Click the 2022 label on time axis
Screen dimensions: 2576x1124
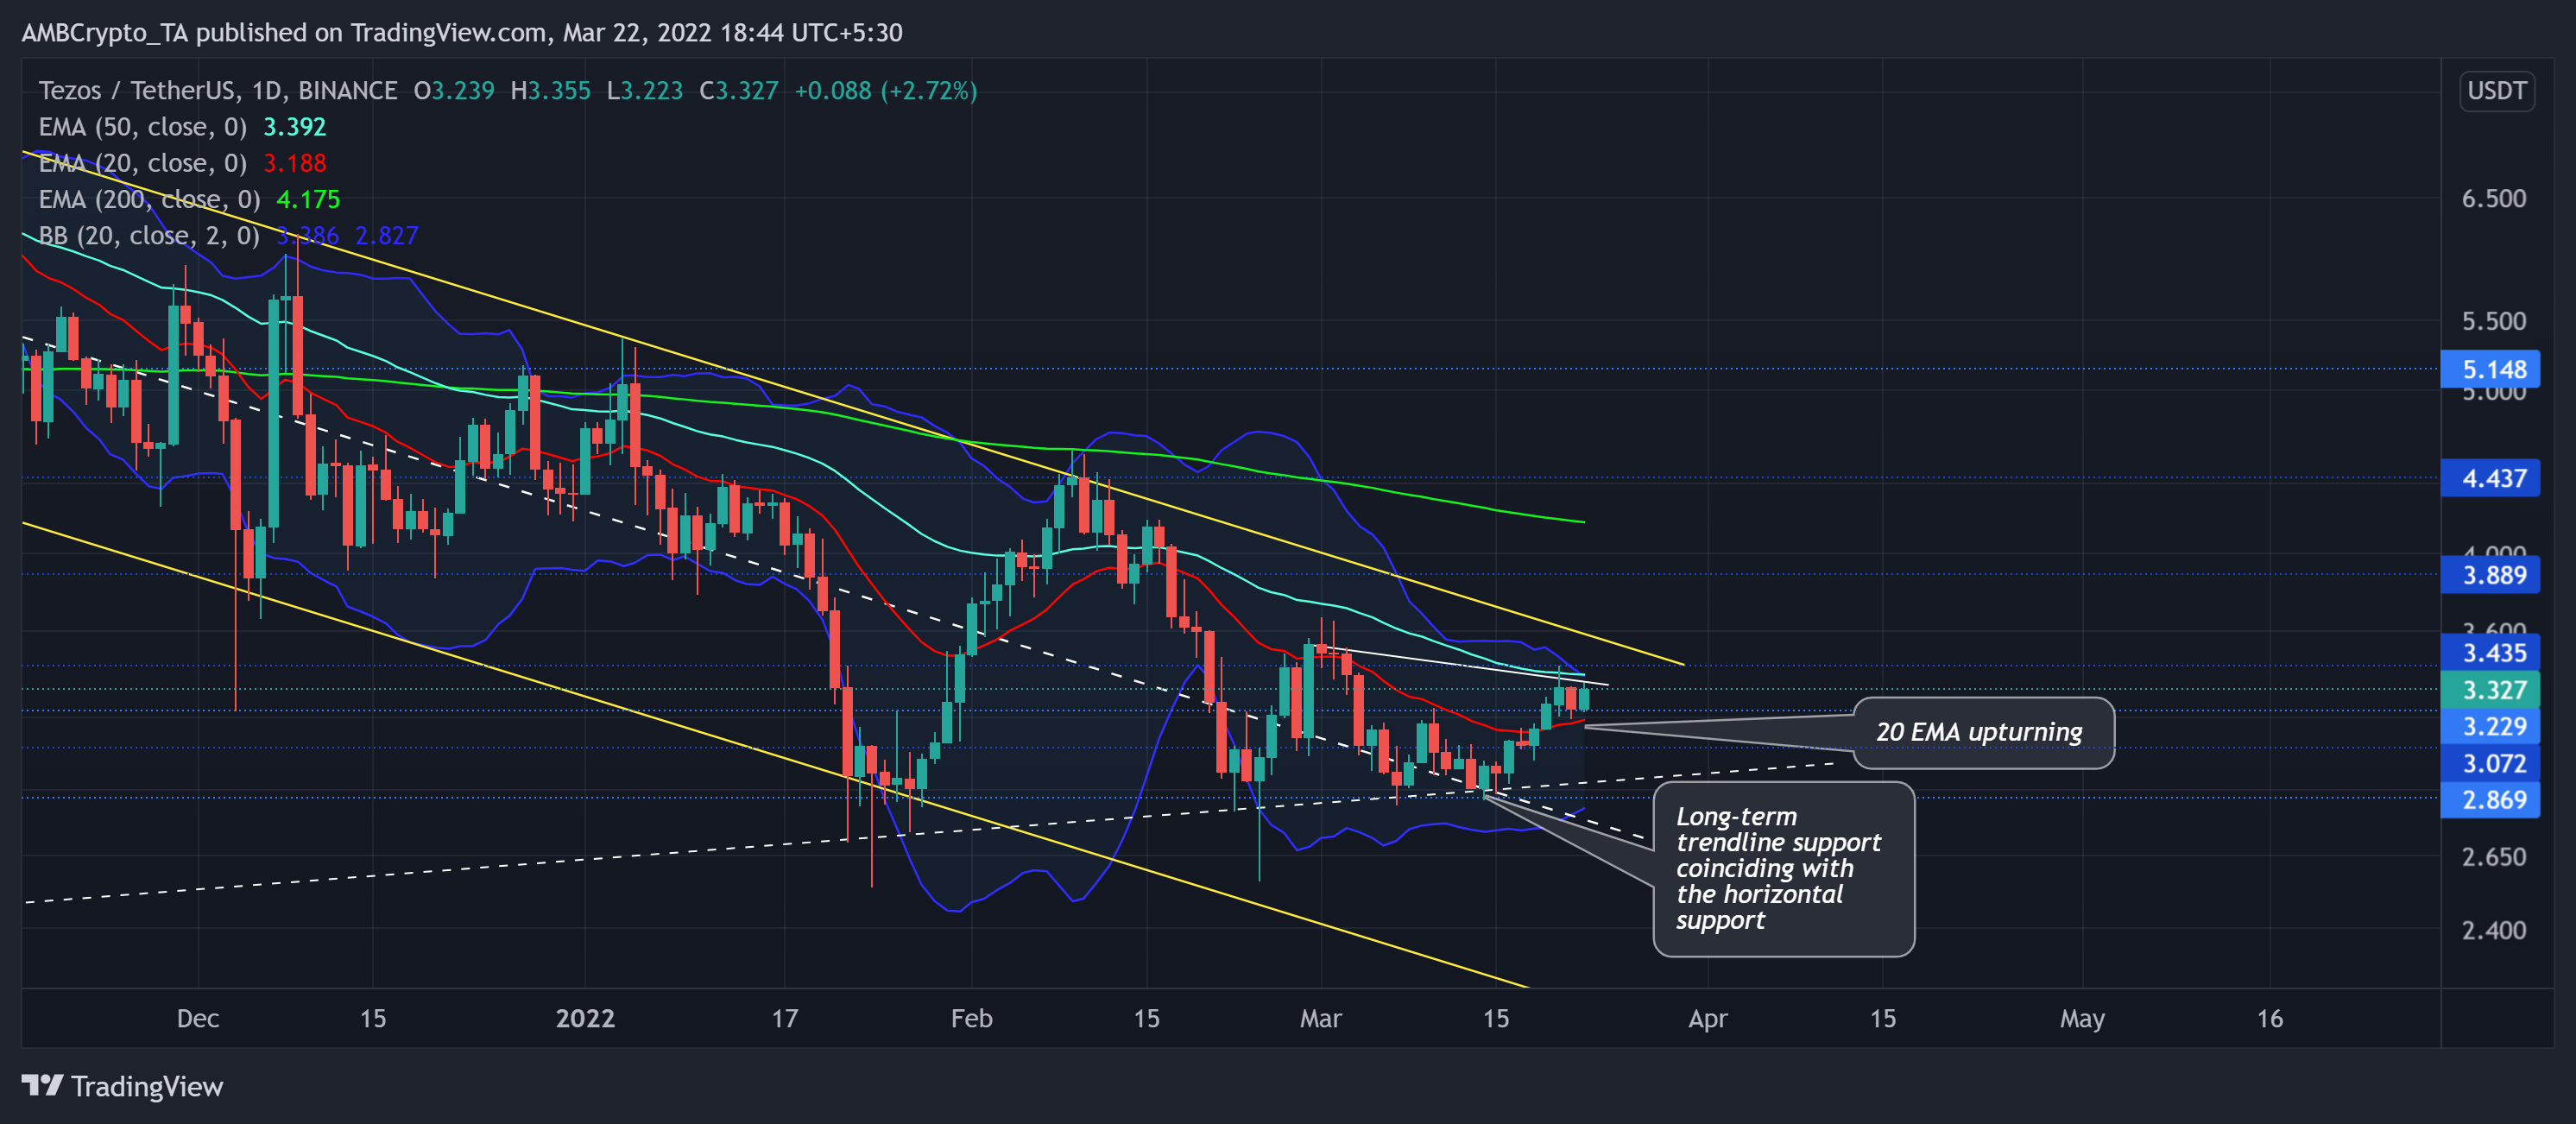(585, 1018)
